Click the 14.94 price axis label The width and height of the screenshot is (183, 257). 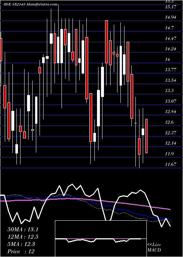pyautogui.click(x=171, y=18)
